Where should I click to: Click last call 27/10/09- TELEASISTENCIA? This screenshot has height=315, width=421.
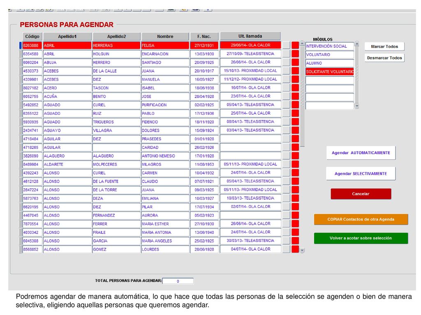[x=250, y=54]
